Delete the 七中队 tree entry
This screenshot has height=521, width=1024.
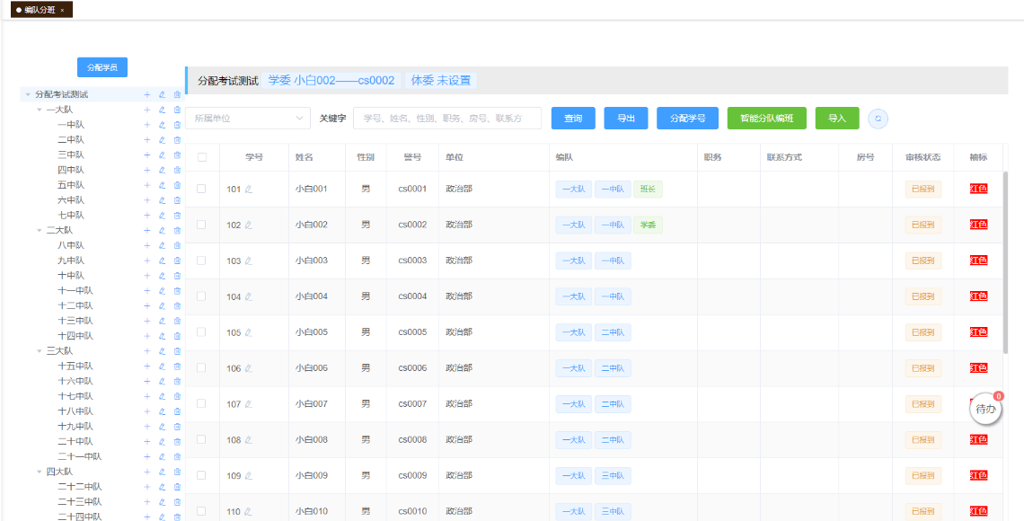[177, 215]
